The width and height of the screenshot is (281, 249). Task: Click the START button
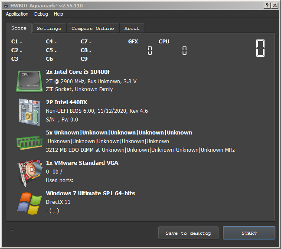249,233
